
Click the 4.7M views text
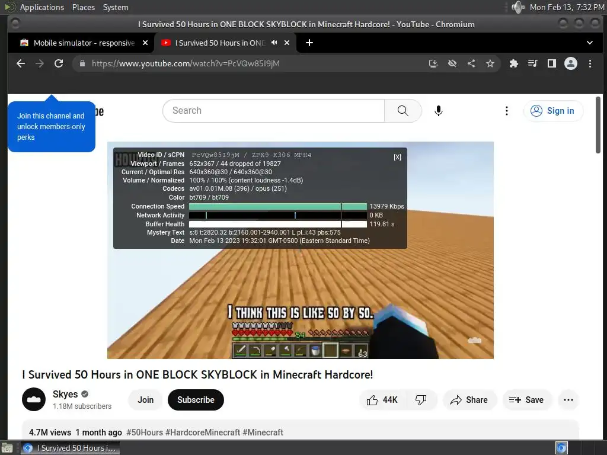pos(50,432)
